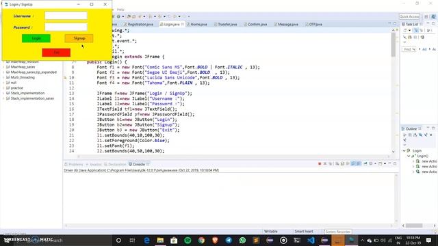Screen dimensions: 438x246
Task: Select Multi_threading project in Package Explorer
Action: (x=23, y=77)
